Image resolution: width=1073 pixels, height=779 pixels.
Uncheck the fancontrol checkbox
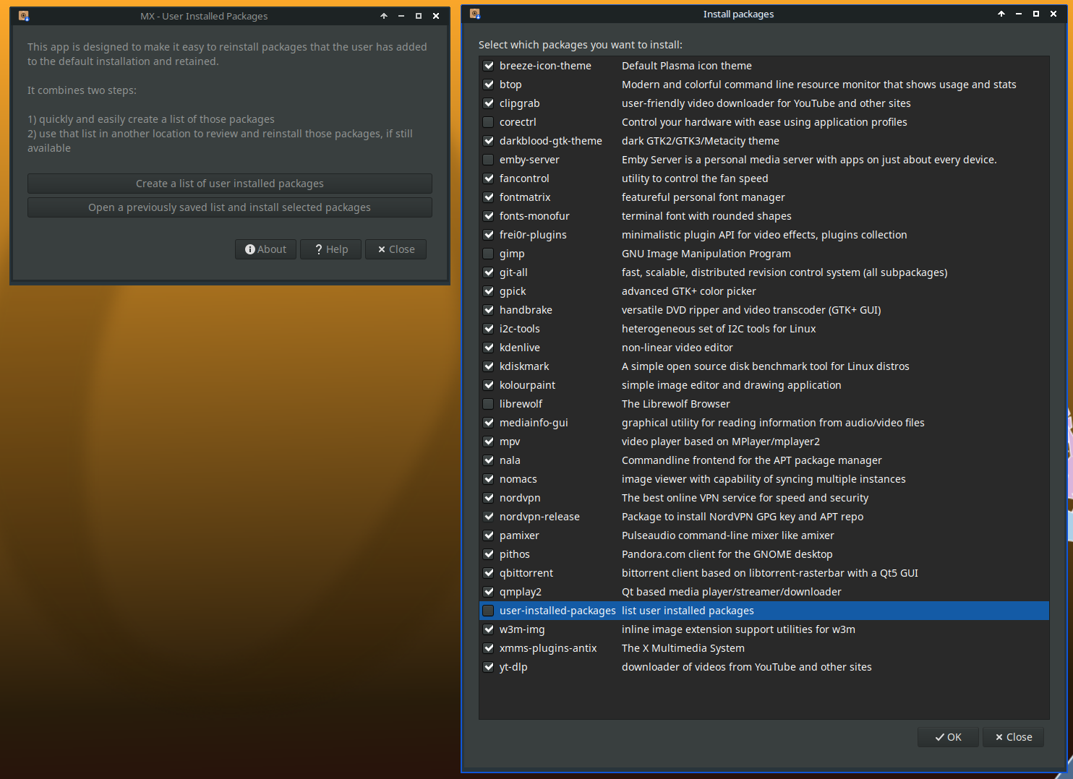[489, 178]
